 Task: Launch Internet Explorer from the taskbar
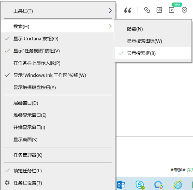[178, 185]
